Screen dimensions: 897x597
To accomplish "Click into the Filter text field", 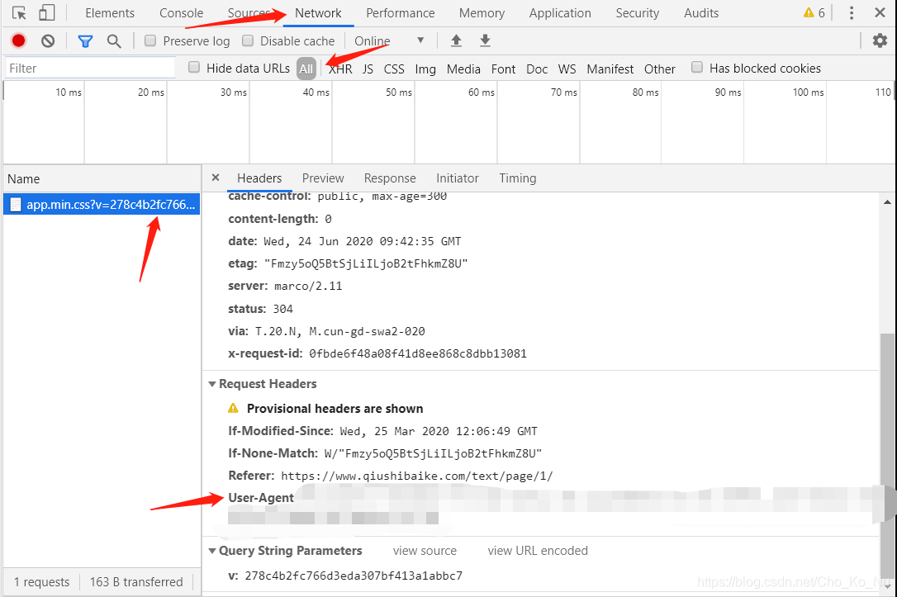I will 90,68.
